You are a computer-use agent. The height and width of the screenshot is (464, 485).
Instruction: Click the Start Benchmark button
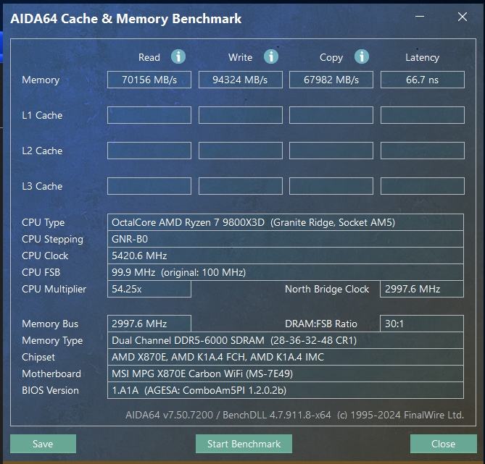244,444
